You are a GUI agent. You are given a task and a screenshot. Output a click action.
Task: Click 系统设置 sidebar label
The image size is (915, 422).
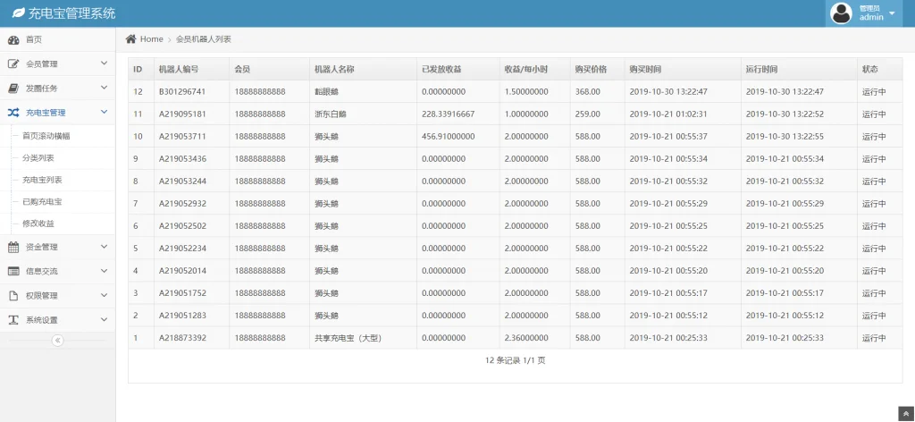click(42, 320)
